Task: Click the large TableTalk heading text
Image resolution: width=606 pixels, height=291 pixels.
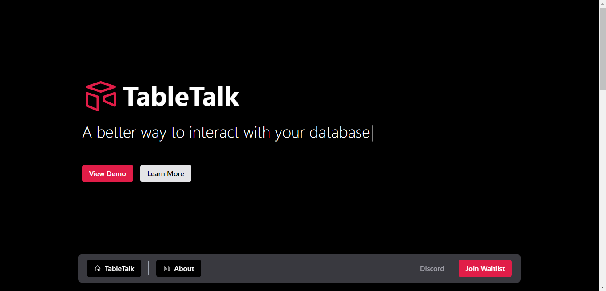Action: tap(181, 96)
